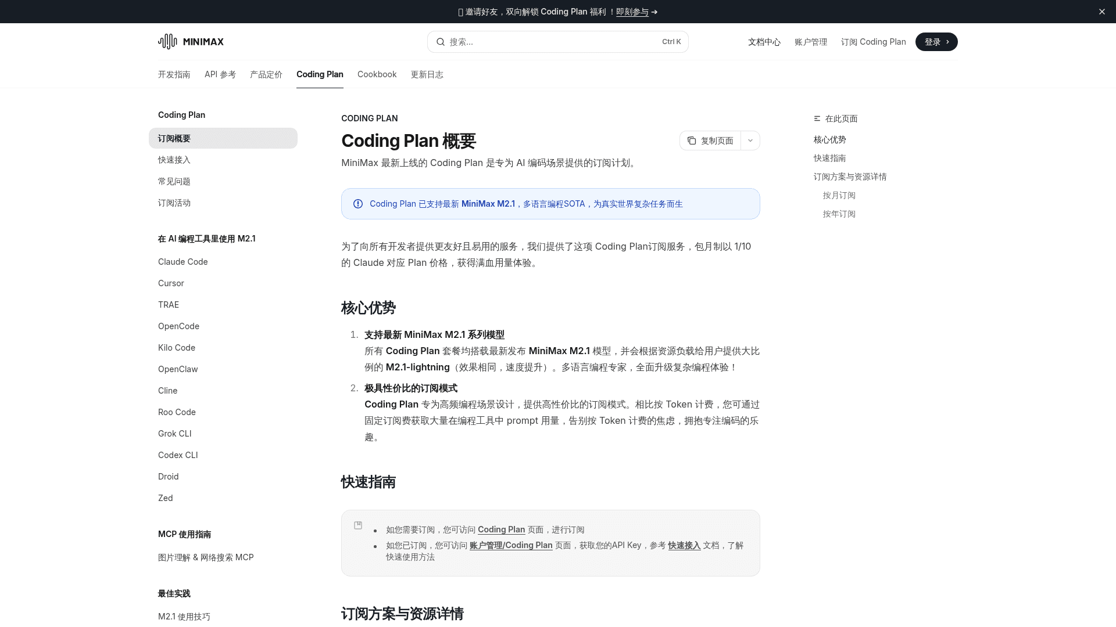Click the magnifier icon in the search bar

442,41
